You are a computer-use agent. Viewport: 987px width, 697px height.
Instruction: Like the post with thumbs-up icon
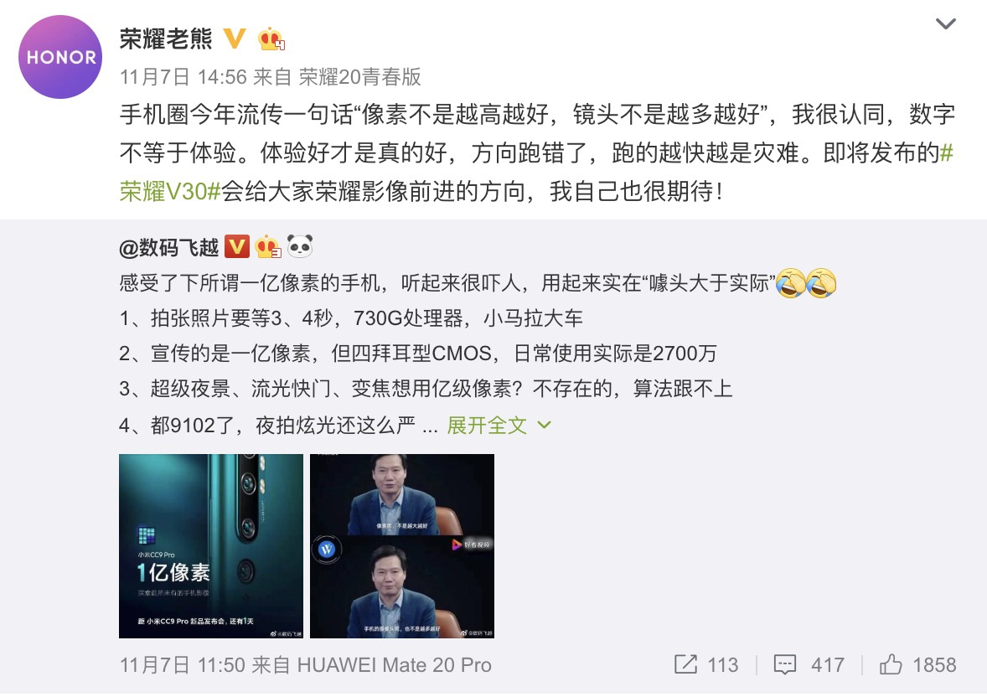[x=891, y=664]
